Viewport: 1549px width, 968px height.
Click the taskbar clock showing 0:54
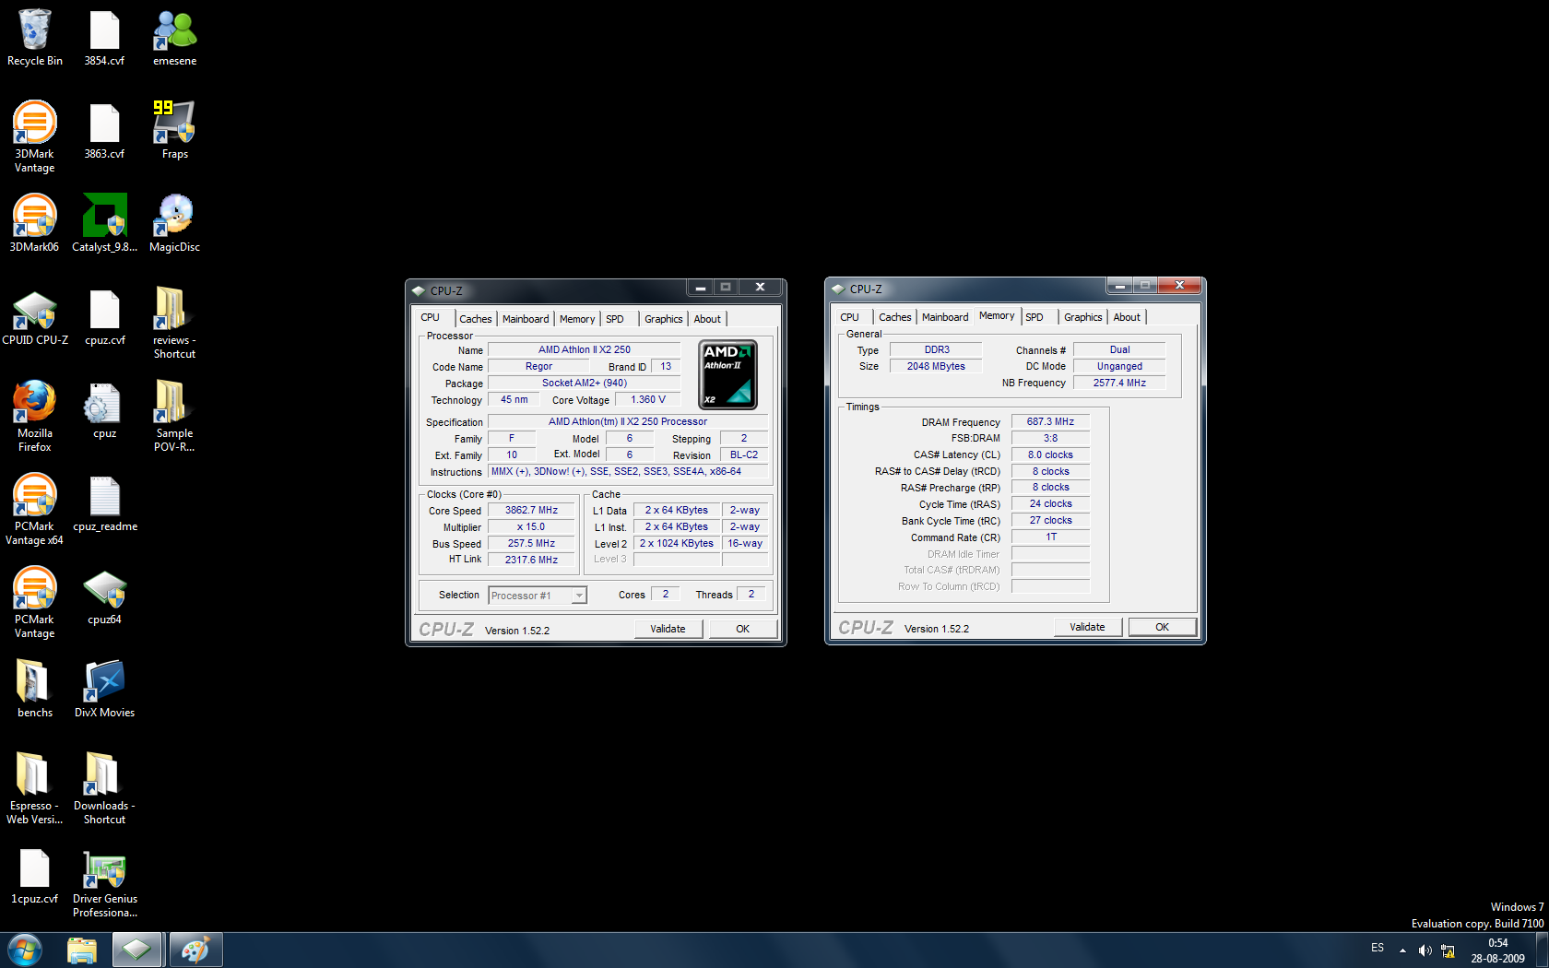[x=1498, y=950]
